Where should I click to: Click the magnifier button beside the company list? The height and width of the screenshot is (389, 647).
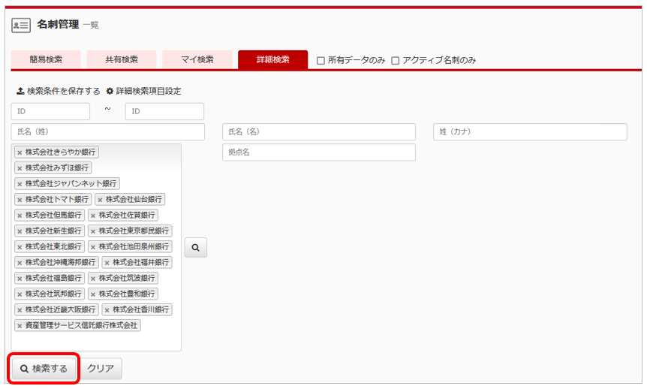pyautogui.click(x=196, y=247)
